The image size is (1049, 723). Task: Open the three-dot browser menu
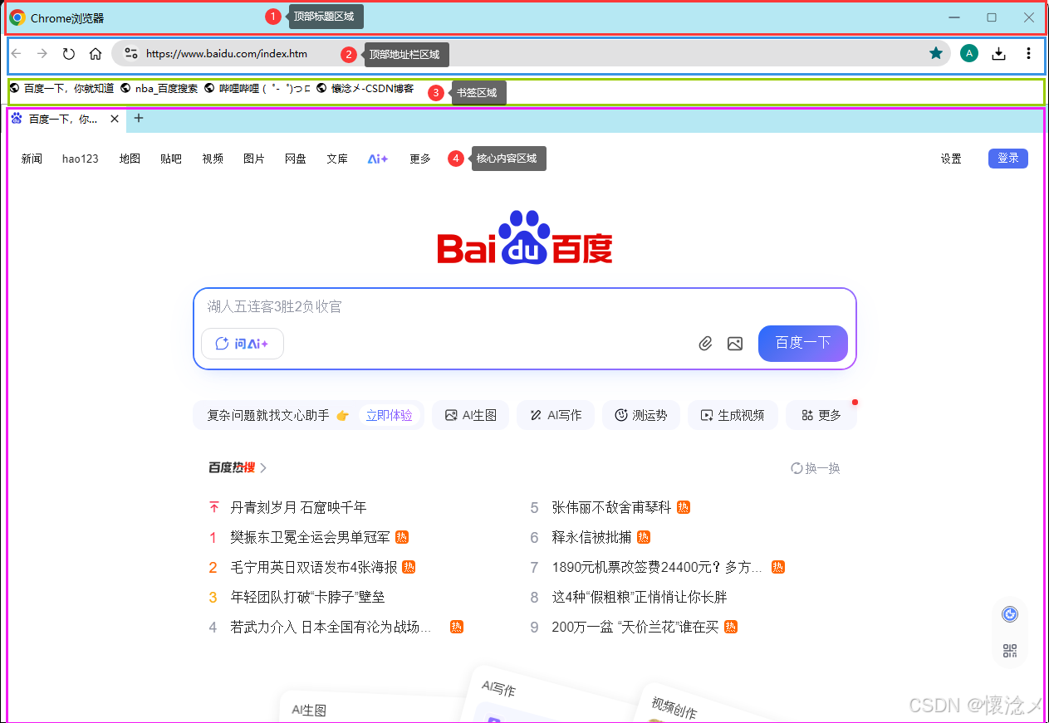coord(1028,53)
